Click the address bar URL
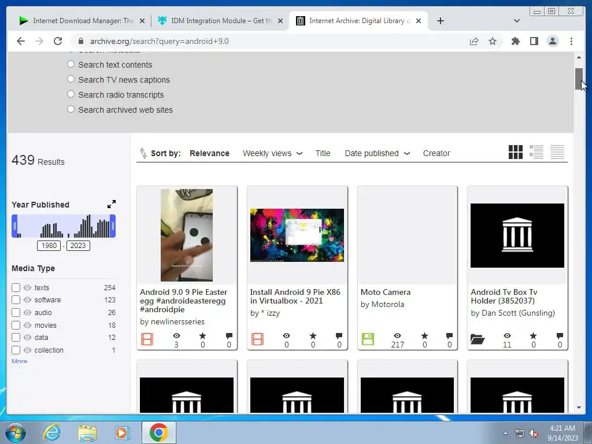 pos(159,41)
